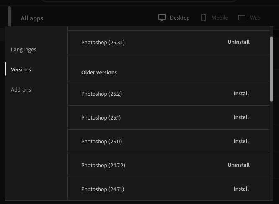This screenshot has height=204, width=279.
Task: Switch to the Add-ons section
Action: (x=21, y=90)
